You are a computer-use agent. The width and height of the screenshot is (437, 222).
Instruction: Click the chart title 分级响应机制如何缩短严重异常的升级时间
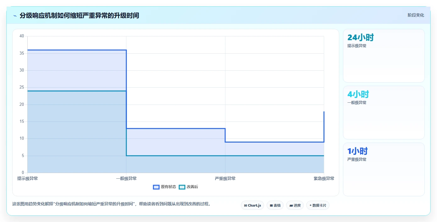[x=79, y=15]
